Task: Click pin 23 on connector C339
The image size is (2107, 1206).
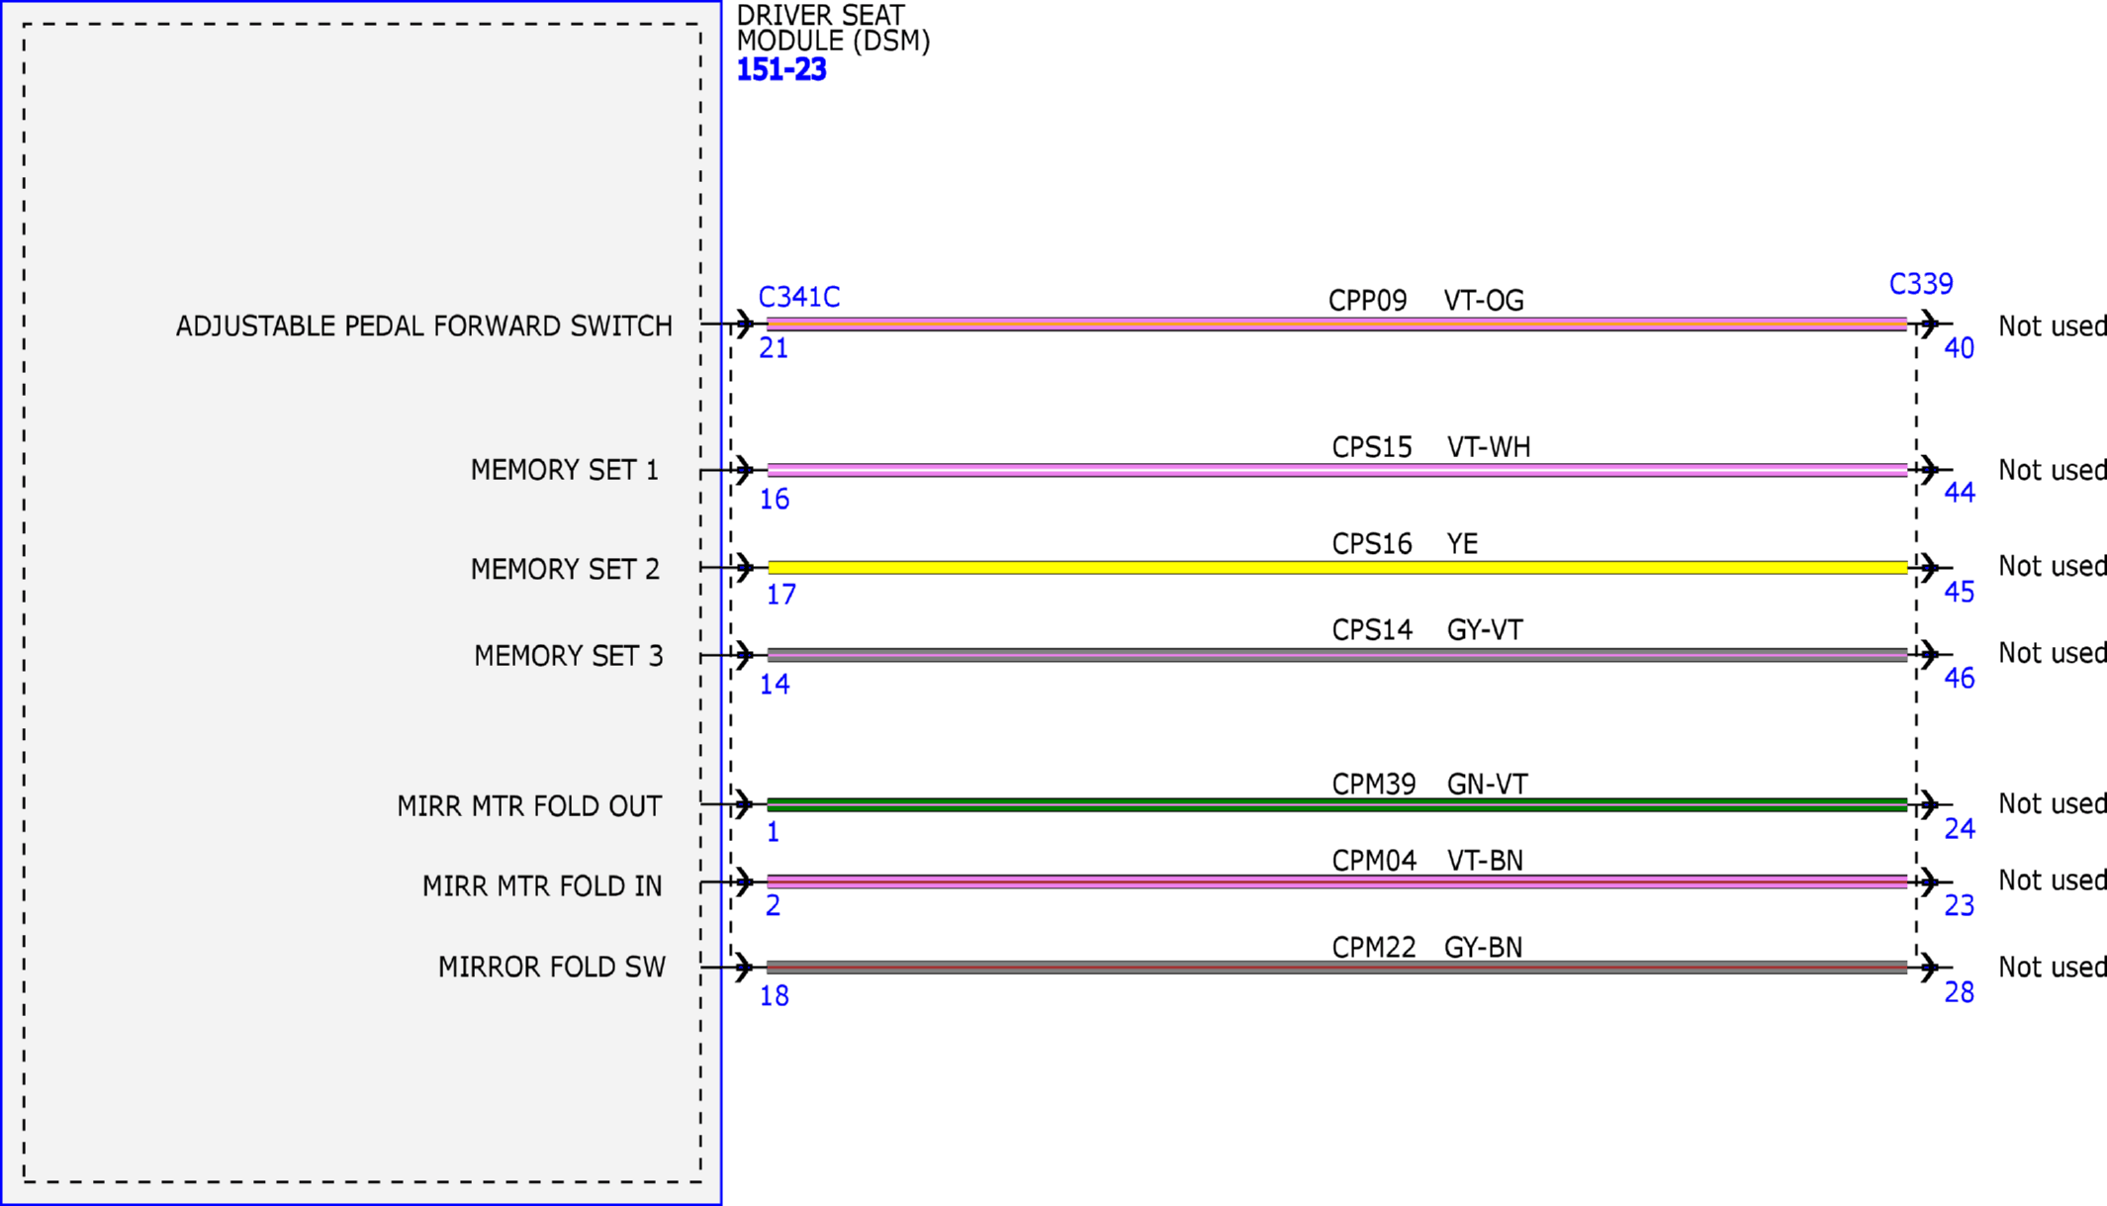Action: 1960,905
